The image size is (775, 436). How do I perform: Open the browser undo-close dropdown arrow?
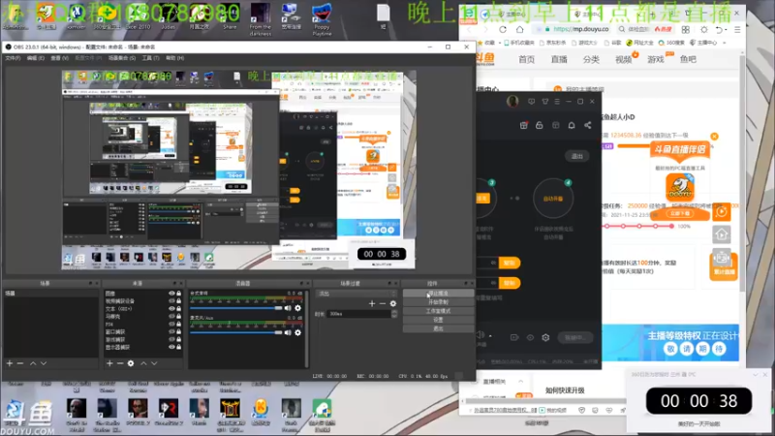[x=726, y=30]
